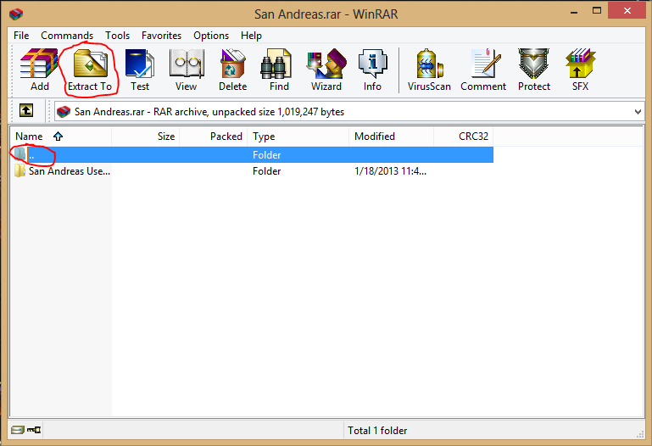The width and height of the screenshot is (652, 446).
Task: Click the disk drive status bar icon
Action: (x=18, y=430)
